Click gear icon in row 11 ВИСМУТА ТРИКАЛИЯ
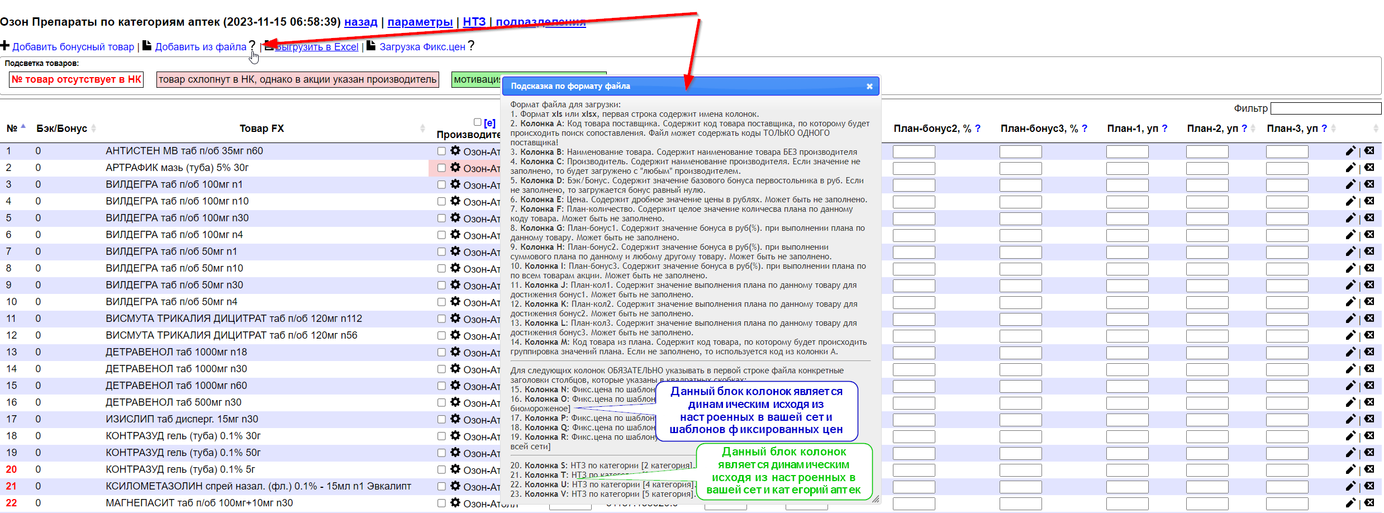Image resolution: width=1384 pixels, height=513 pixels. tap(455, 319)
